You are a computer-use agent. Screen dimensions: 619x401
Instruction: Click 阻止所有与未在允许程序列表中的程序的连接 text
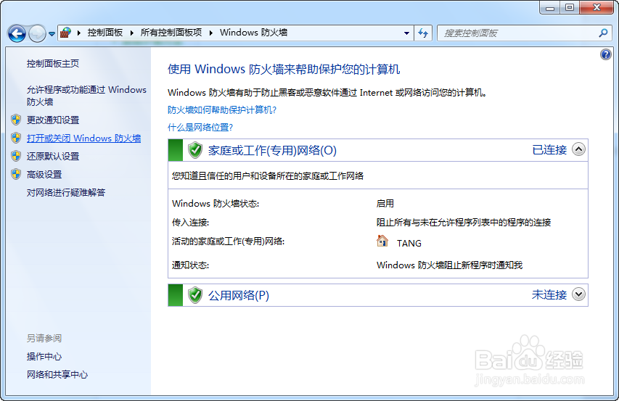point(464,223)
